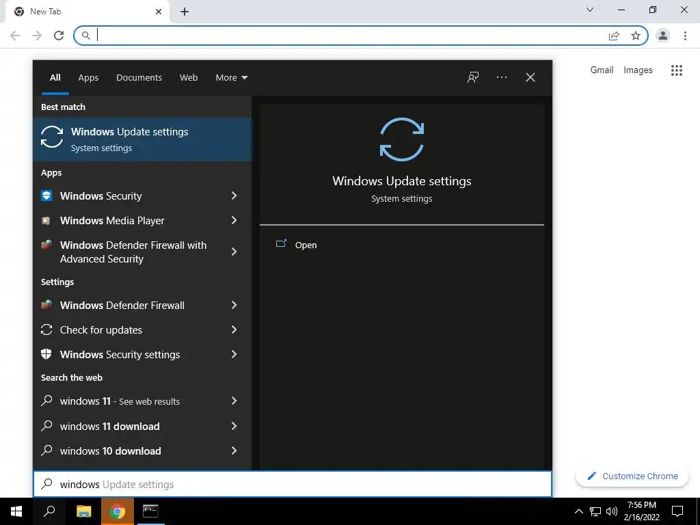The image size is (700, 525).
Task: Click the Chrome back arrow
Action: pos(15,36)
